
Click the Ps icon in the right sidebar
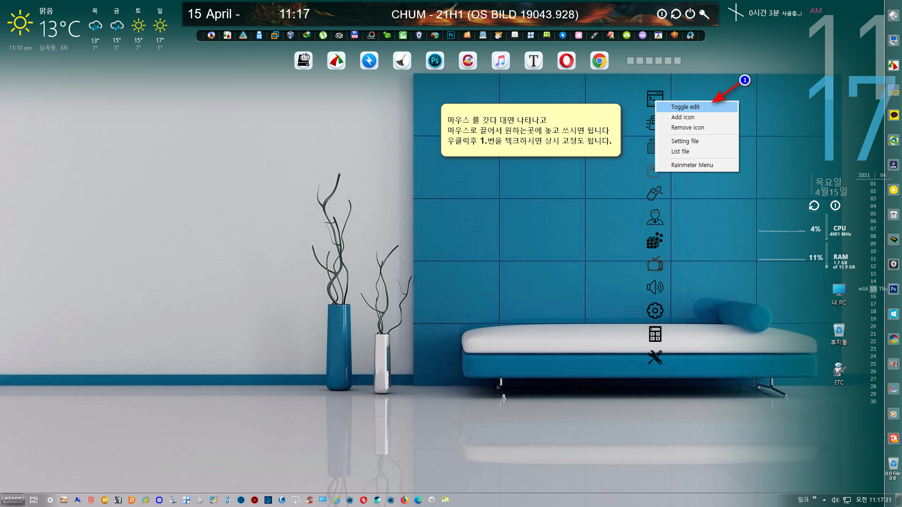(894, 289)
